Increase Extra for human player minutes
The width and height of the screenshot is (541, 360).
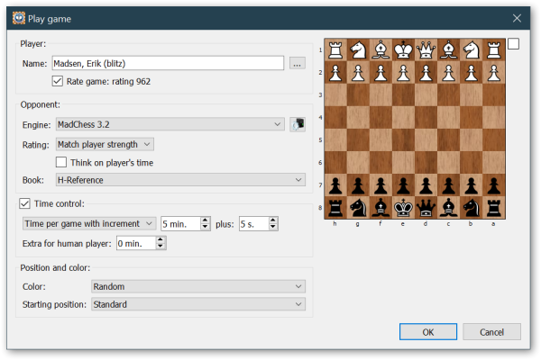click(160, 239)
